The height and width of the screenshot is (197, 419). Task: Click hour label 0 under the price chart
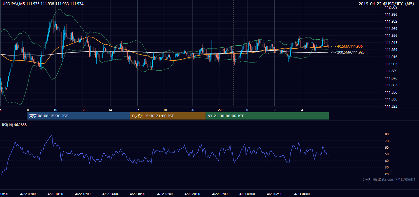[x=247, y=110]
